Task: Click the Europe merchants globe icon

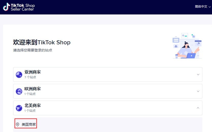Action: point(19,91)
